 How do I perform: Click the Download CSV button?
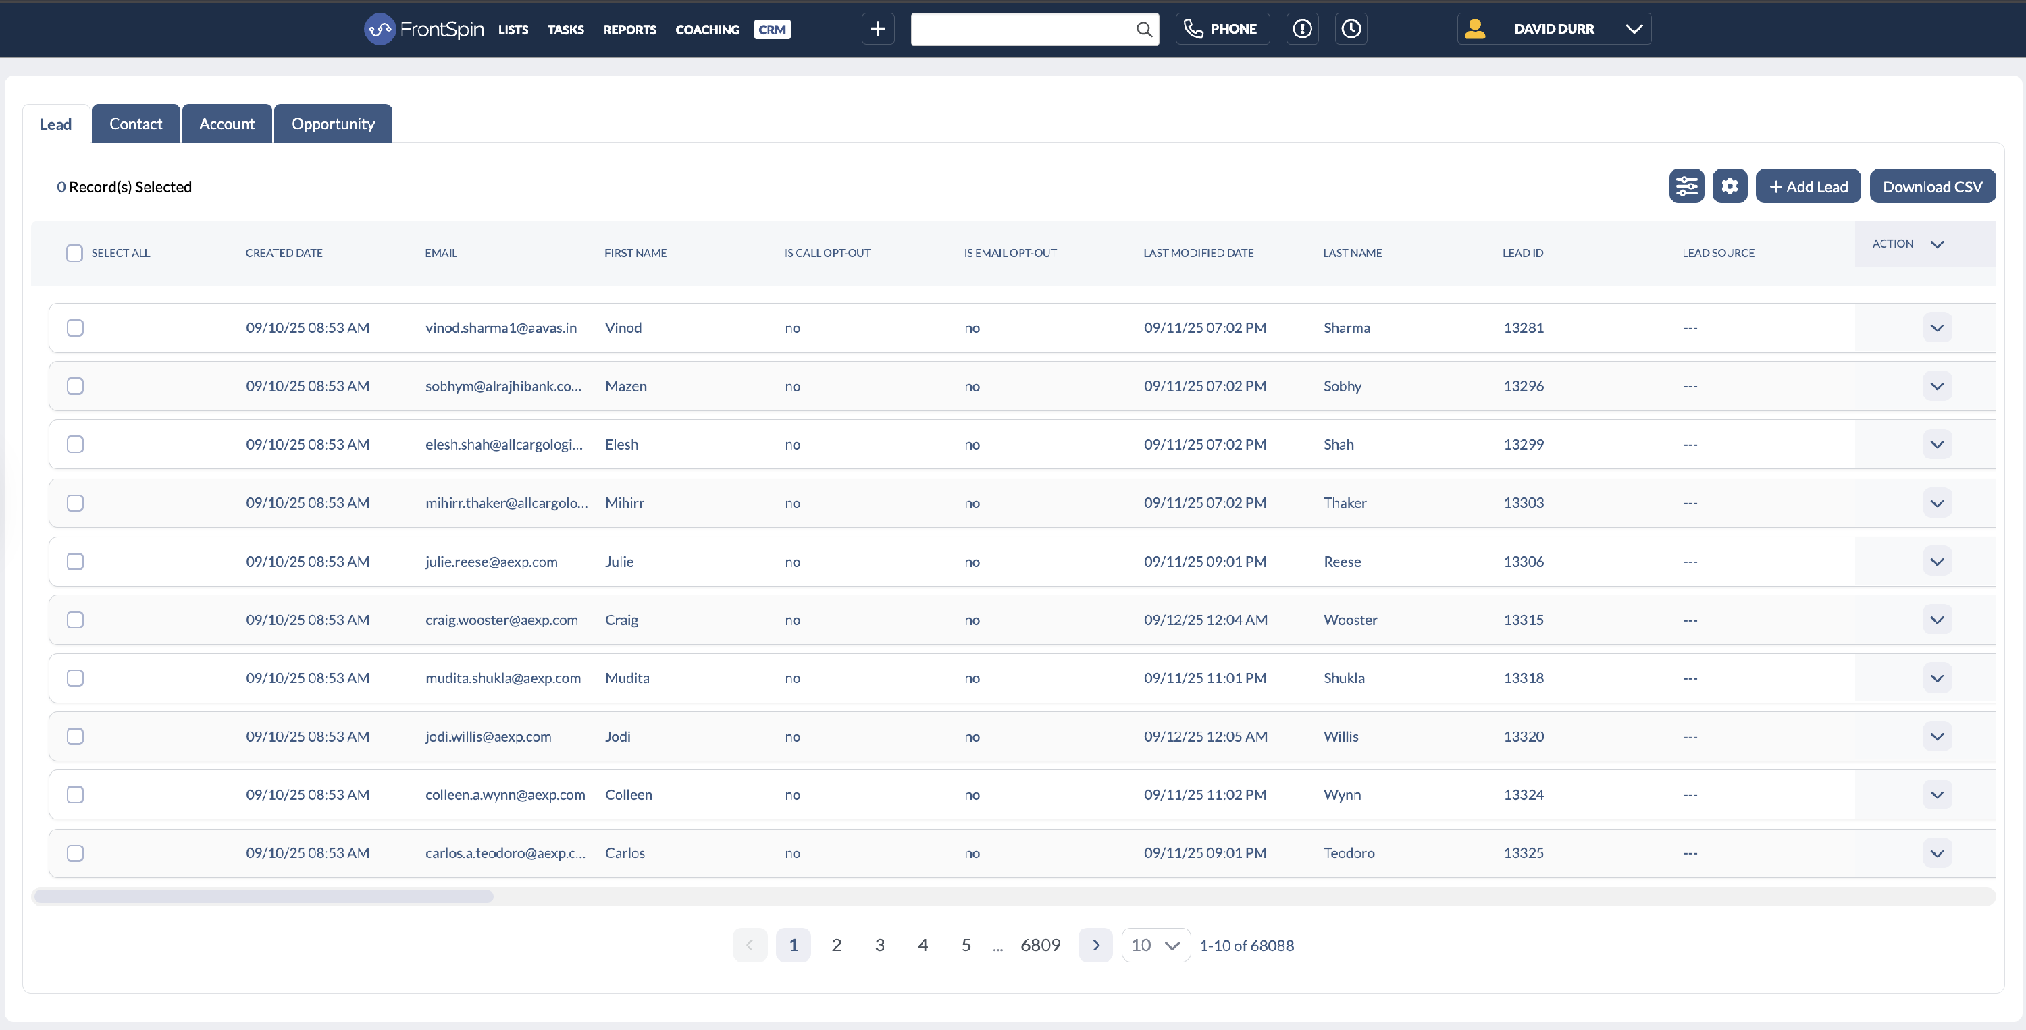point(1931,186)
